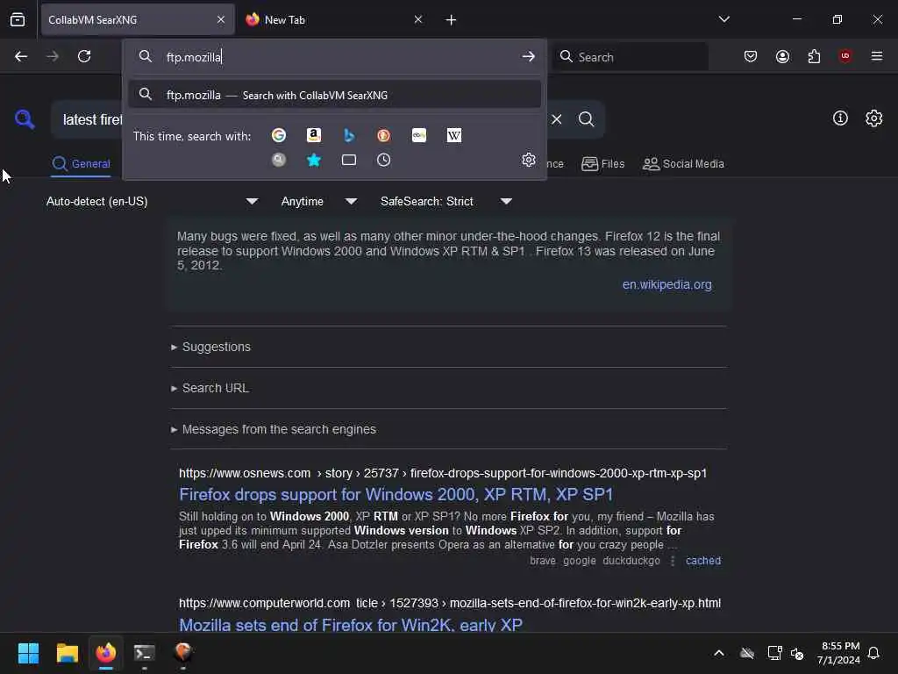The image size is (898, 674).
Task: Search with the gray CollabVM SearXNG engine icon
Action: 279,160
